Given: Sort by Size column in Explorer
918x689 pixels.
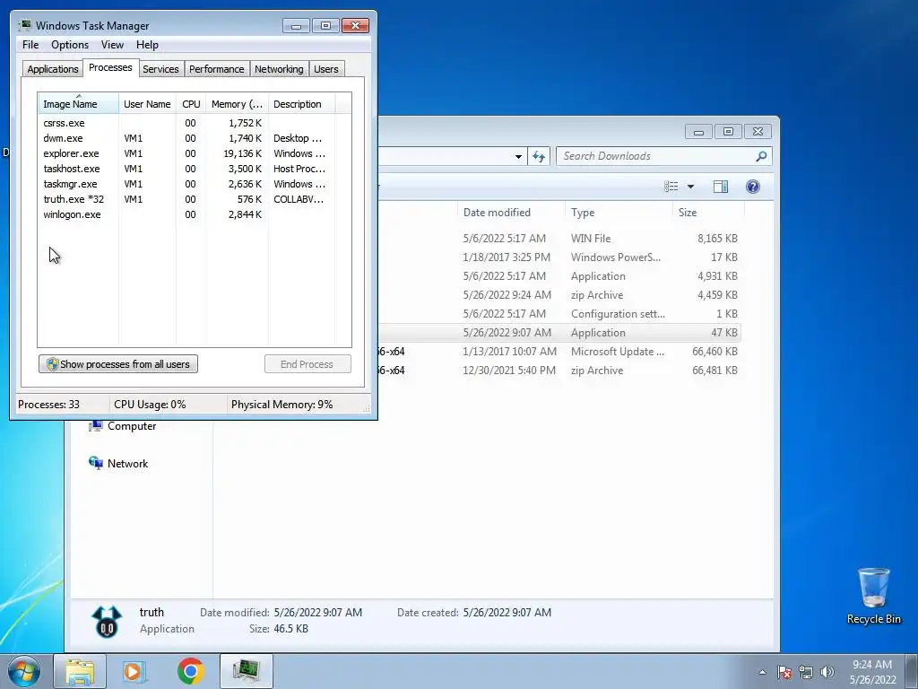Looking at the screenshot, I should point(708,213).
